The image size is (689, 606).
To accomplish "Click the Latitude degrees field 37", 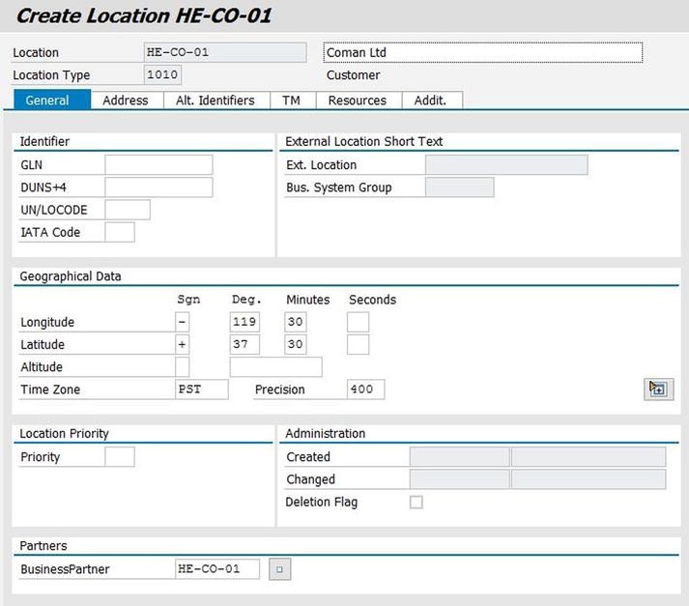I will click(x=244, y=344).
